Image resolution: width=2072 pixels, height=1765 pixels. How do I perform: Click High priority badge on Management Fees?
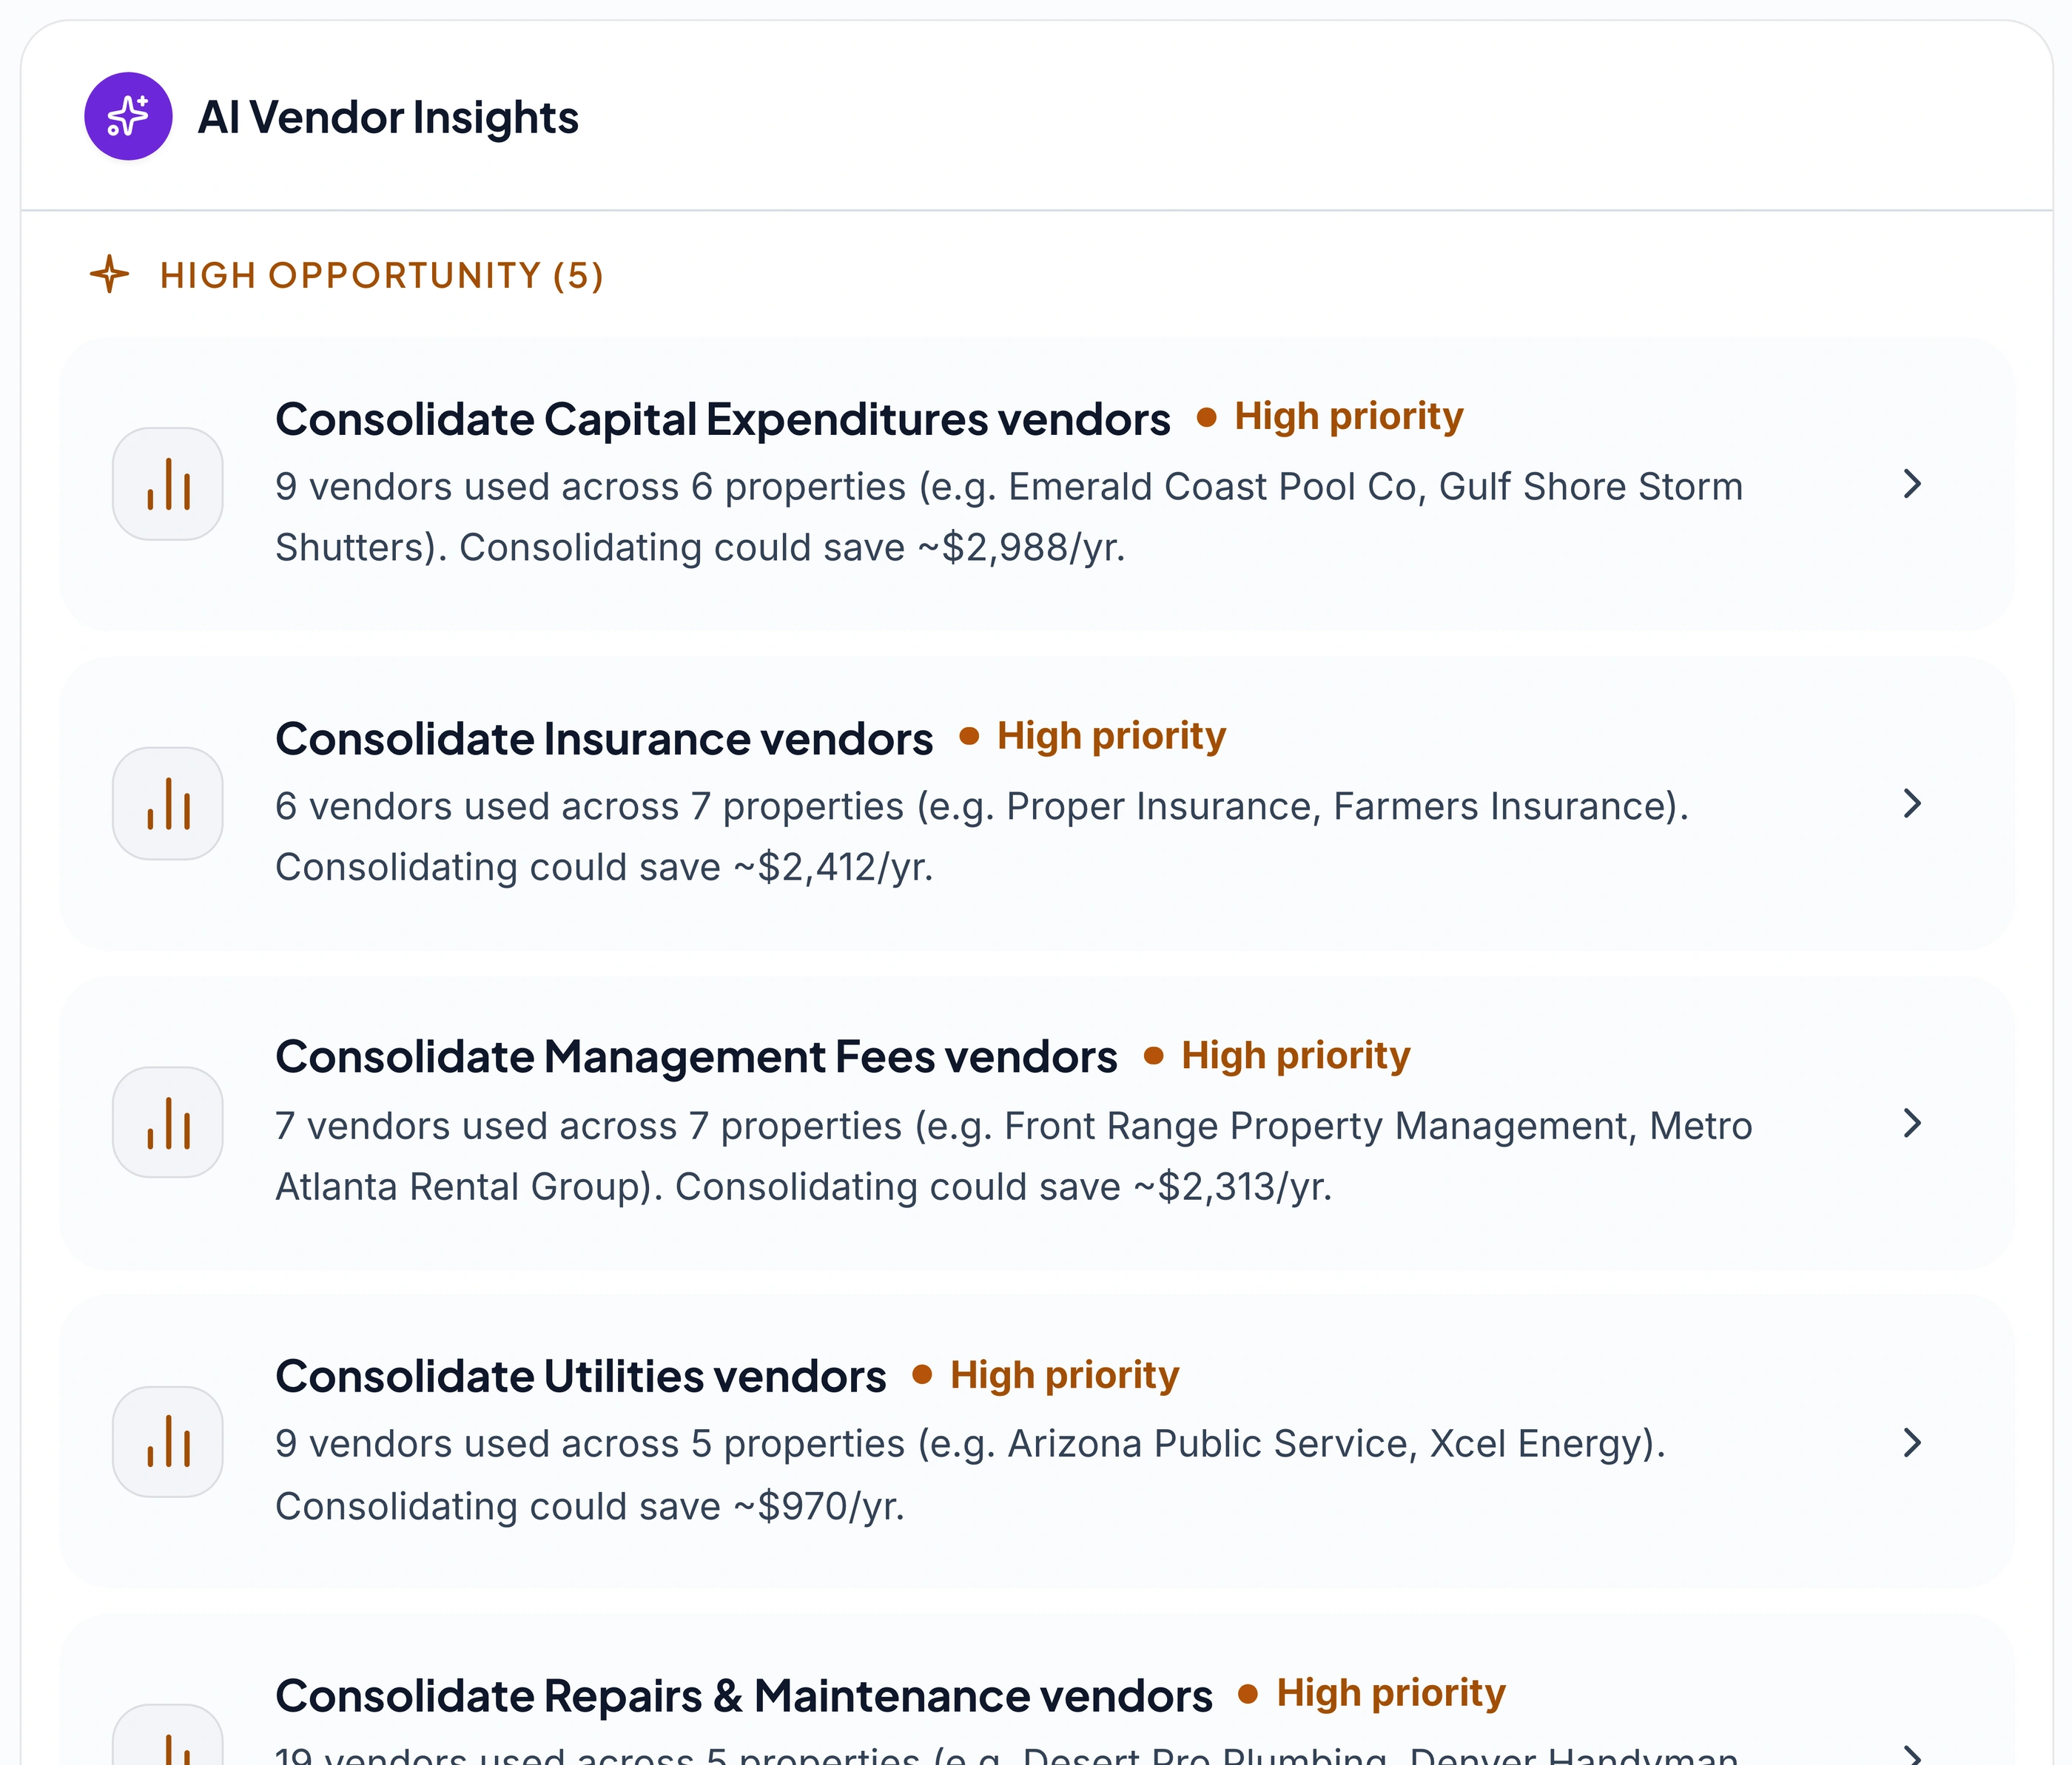pos(1277,1056)
